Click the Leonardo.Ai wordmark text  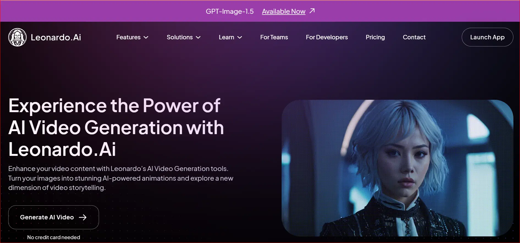[x=56, y=37]
